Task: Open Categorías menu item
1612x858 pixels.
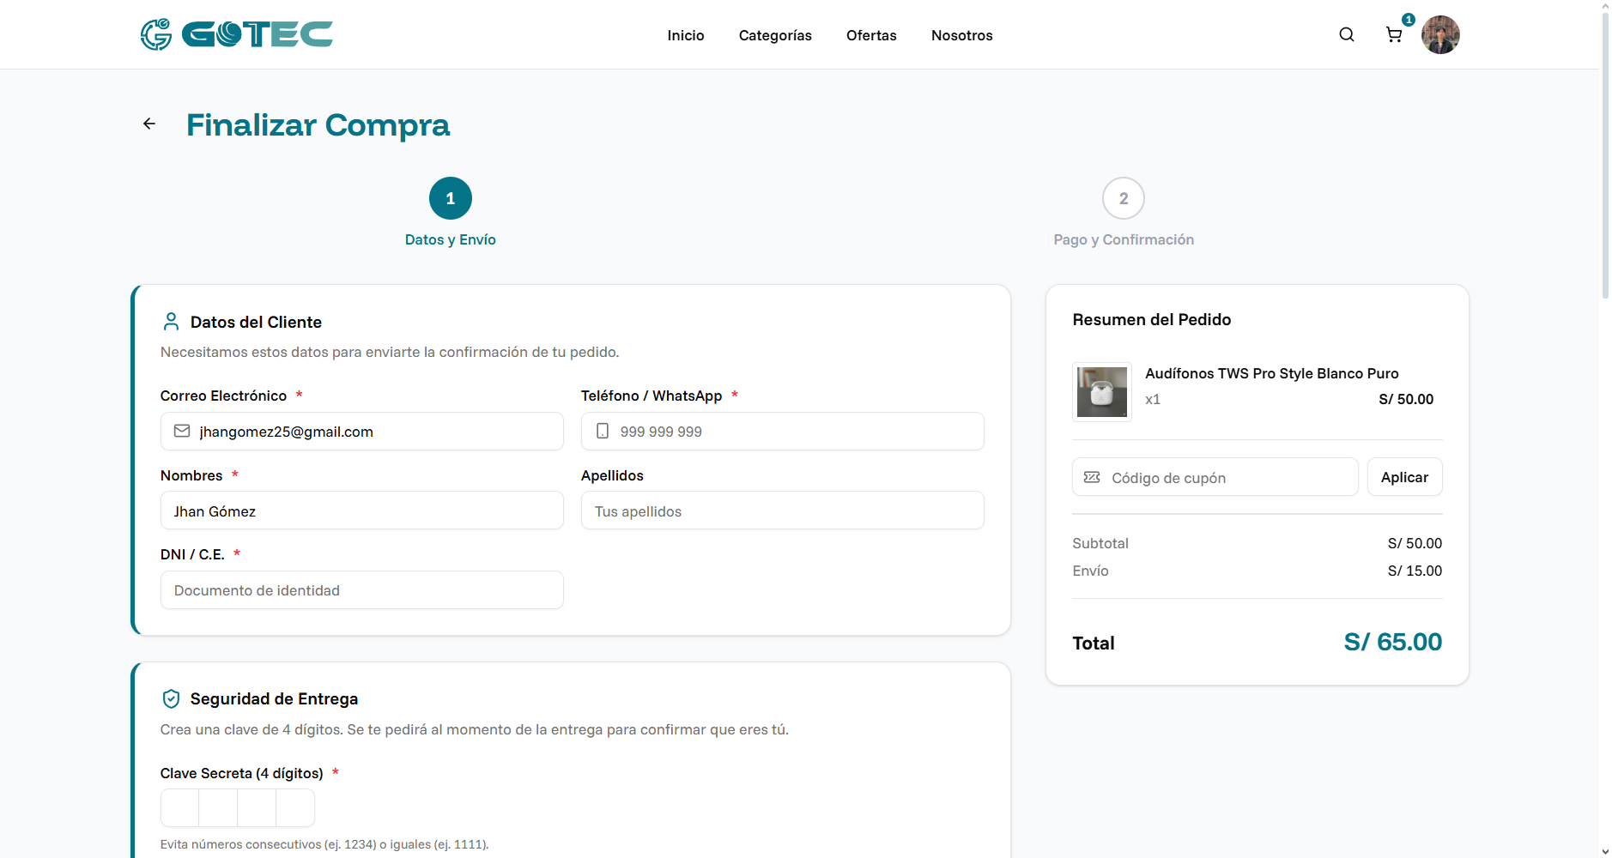Action: tap(774, 35)
